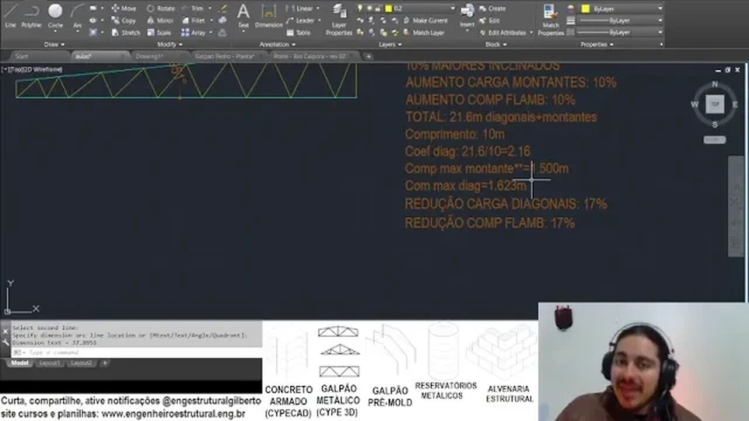Select the Dimension tool
The image size is (749, 421).
pyautogui.click(x=269, y=16)
